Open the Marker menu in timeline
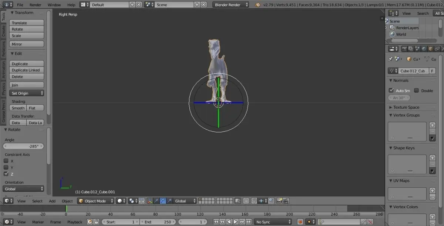Screen dimensions: 444x226 click(38, 222)
